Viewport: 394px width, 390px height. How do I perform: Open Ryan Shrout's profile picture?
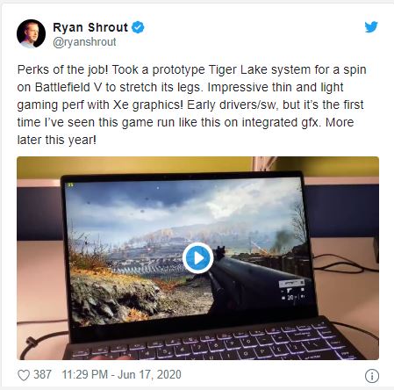(31, 33)
